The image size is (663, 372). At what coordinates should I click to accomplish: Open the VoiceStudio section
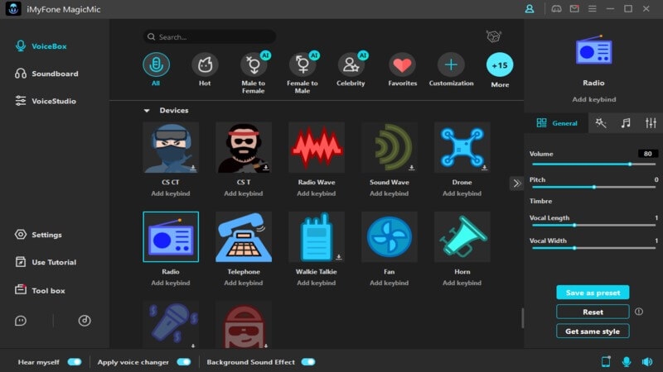pos(46,101)
